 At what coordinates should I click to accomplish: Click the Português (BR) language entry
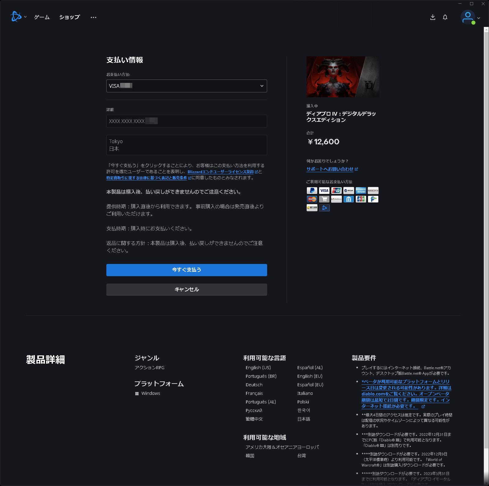point(261,376)
